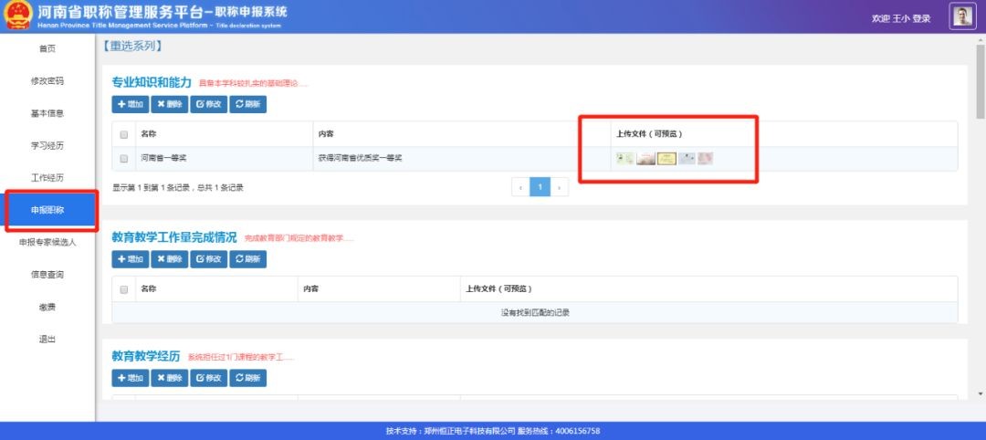This screenshot has height=440, width=986.
Task: Click 增加 under 专业知识和能力
Action: [131, 104]
